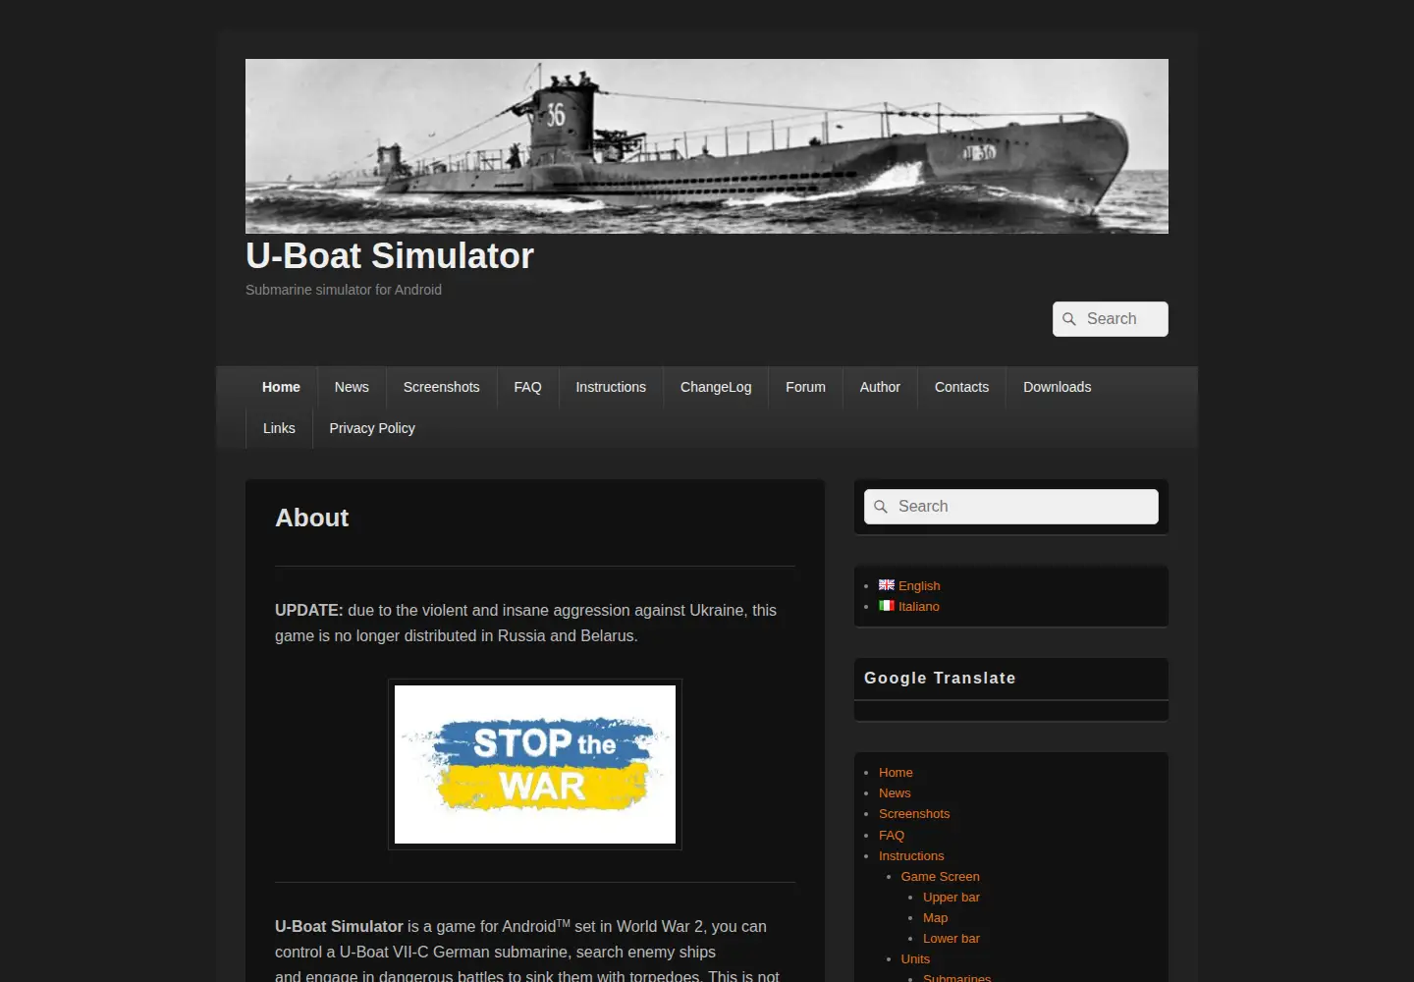Screen dimensions: 1414x982
Task: Click the submarine header banner image
Action: [707, 146]
